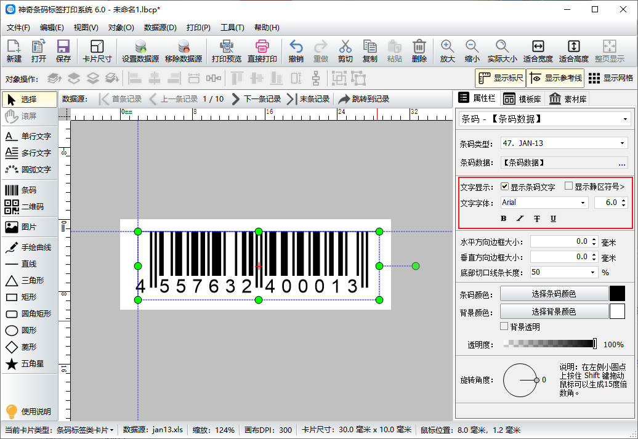The image size is (638, 439).
Task: Check the Transparent Background (背景透明) option
Action: (x=504, y=326)
